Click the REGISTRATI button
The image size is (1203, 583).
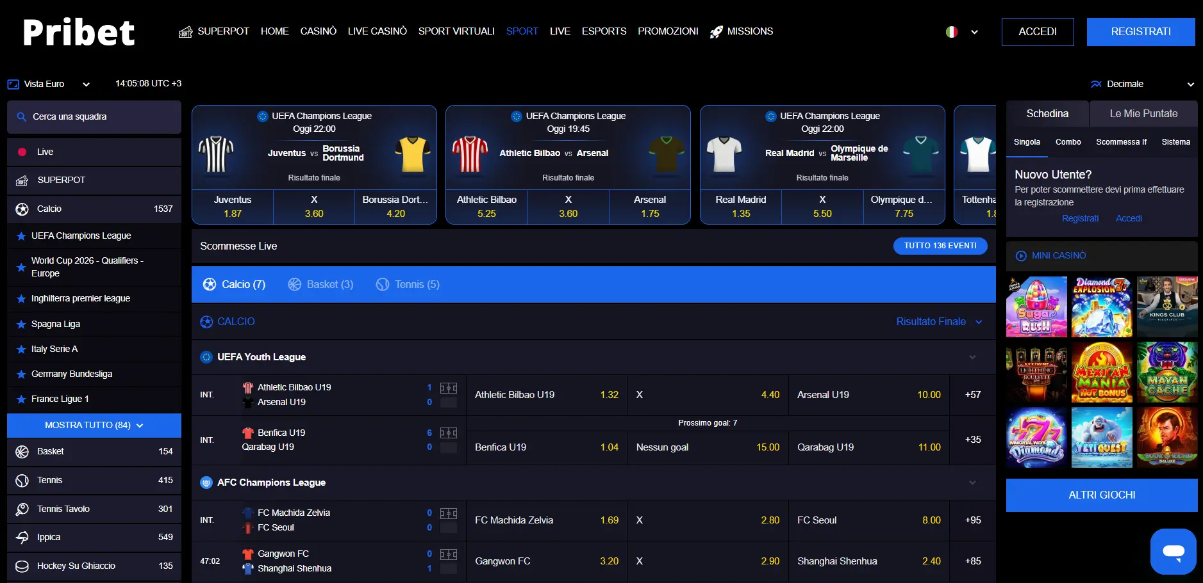tap(1140, 32)
